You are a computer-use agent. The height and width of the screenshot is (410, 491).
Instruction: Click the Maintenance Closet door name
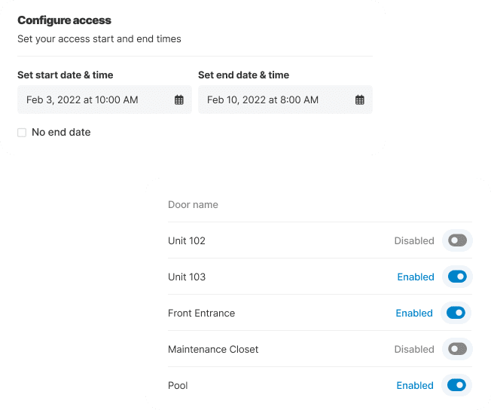tap(213, 350)
